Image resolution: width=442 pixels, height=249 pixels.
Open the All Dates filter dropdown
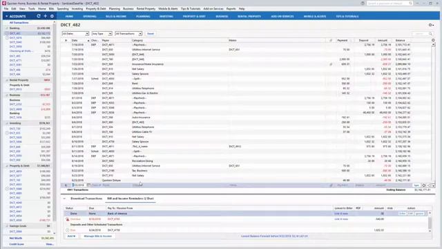pos(75,34)
